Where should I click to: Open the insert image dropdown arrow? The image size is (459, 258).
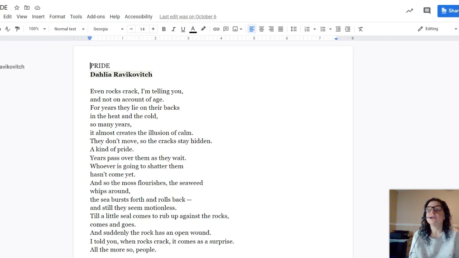[241, 29]
